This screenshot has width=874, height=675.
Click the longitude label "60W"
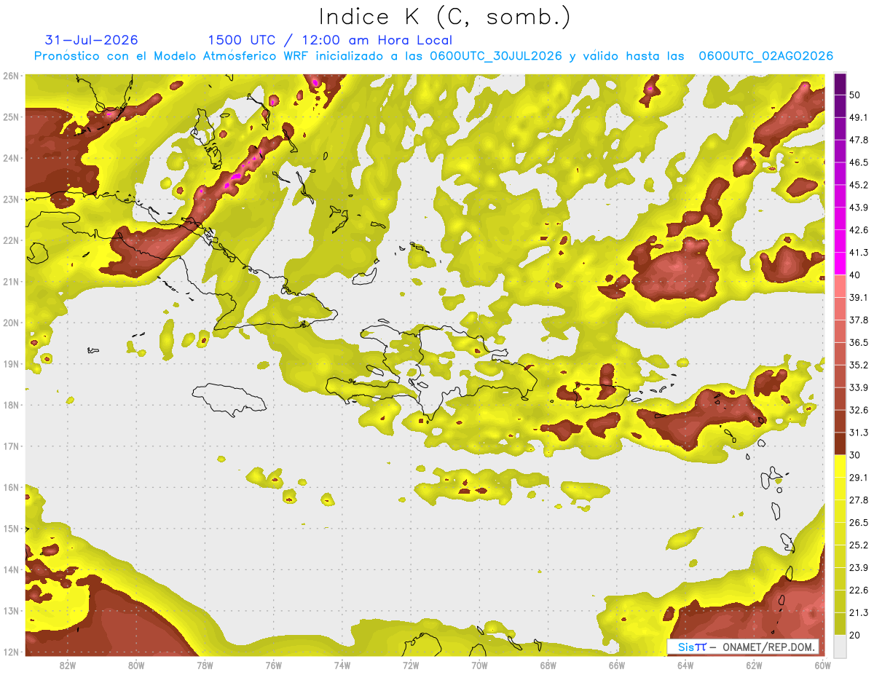[822, 666]
